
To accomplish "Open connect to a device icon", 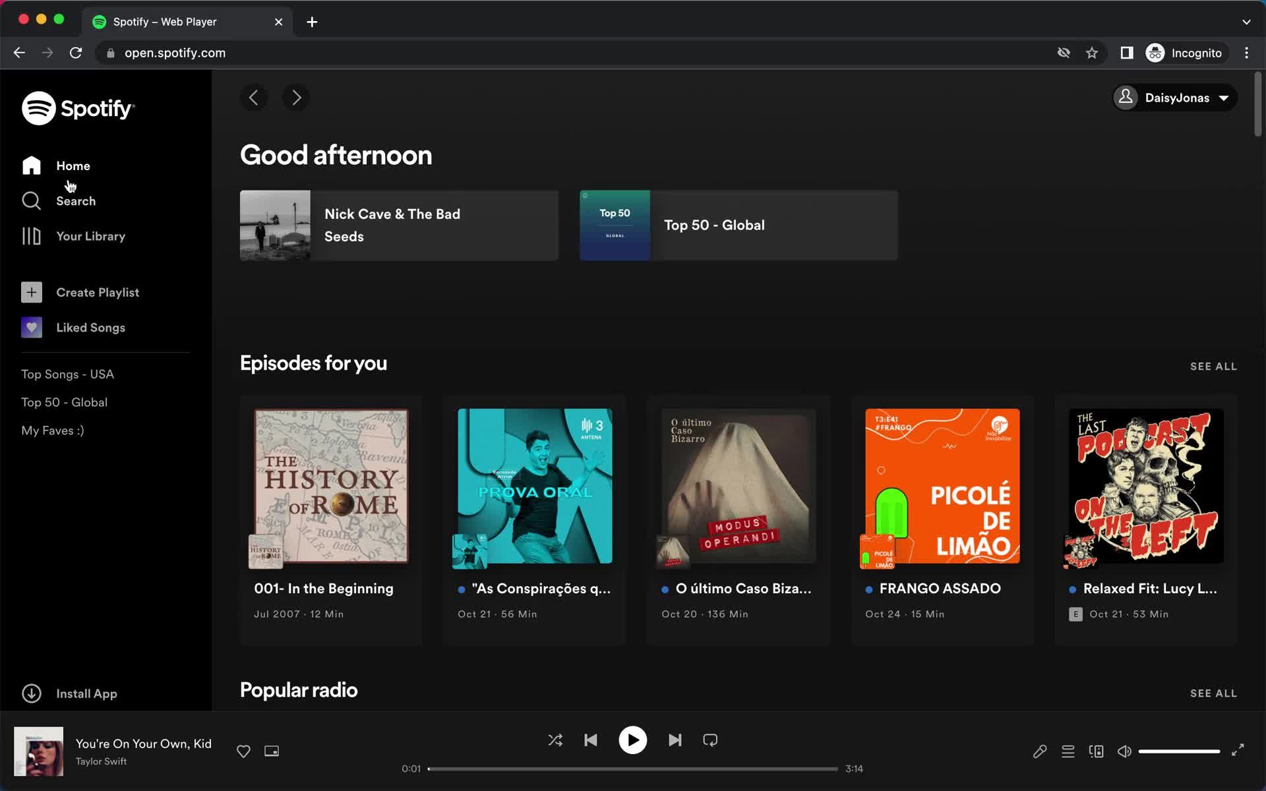I will (x=1096, y=751).
